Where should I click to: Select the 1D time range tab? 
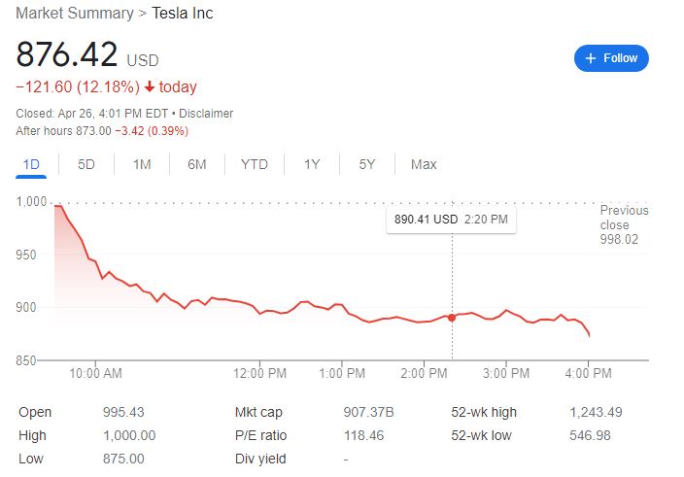pos(31,164)
